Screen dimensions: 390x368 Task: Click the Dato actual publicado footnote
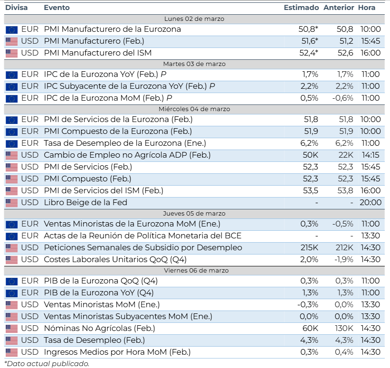coord(47,364)
